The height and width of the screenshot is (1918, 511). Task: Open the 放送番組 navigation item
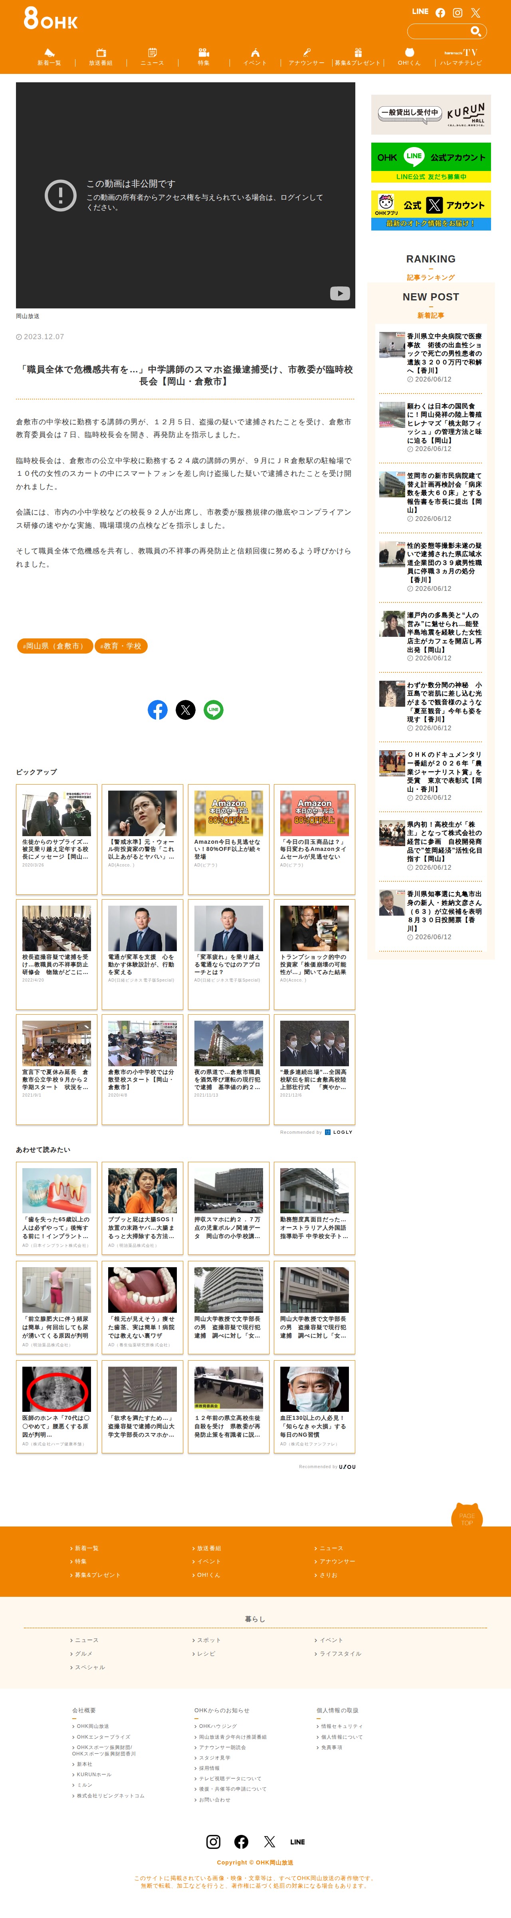point(101,58)
